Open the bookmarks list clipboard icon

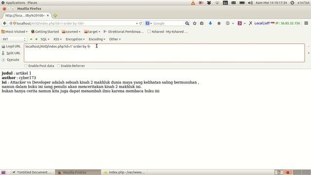pyautogui.click(x=202, y=23)
